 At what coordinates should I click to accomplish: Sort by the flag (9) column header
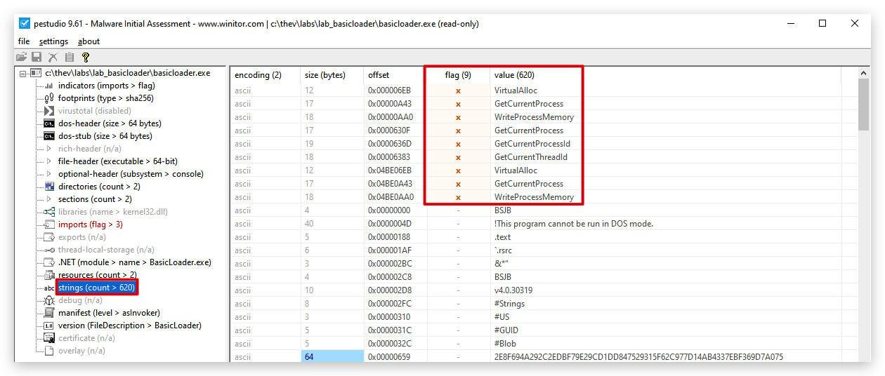458,75
